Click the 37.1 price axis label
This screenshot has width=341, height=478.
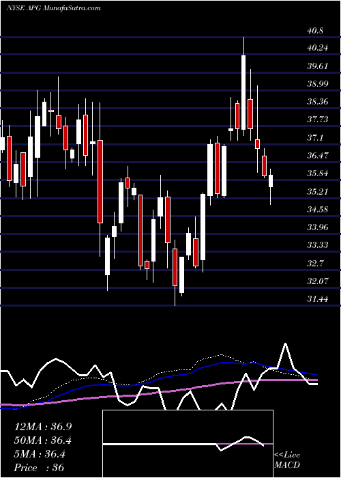pyautogui.click(x=315, y=137)
